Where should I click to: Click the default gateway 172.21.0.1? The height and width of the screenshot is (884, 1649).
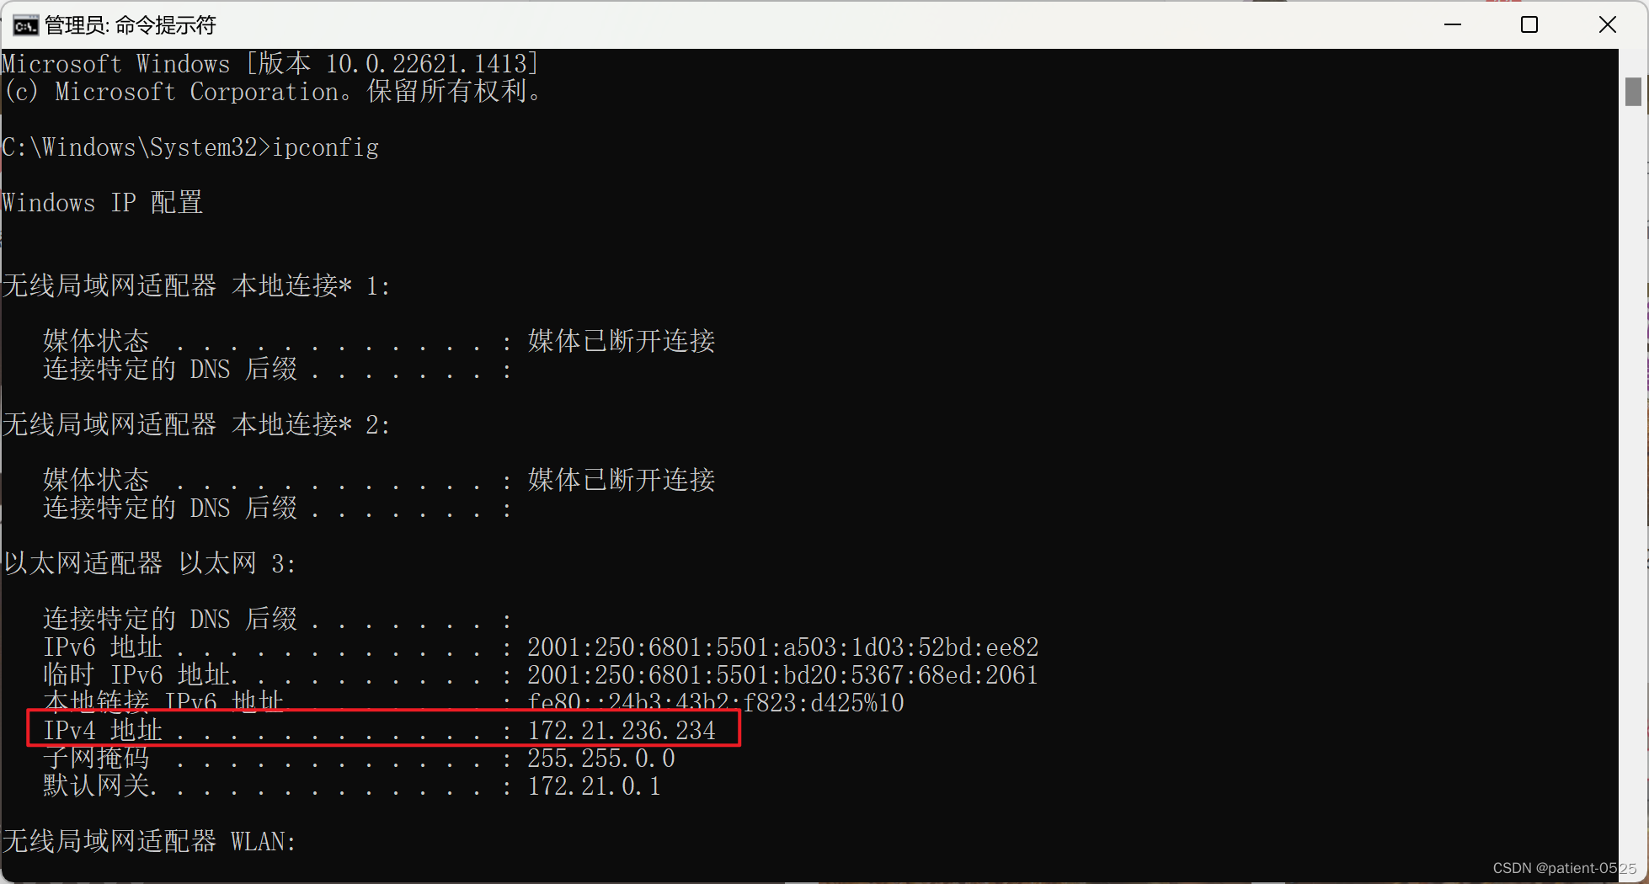click(x=594, y=786)
